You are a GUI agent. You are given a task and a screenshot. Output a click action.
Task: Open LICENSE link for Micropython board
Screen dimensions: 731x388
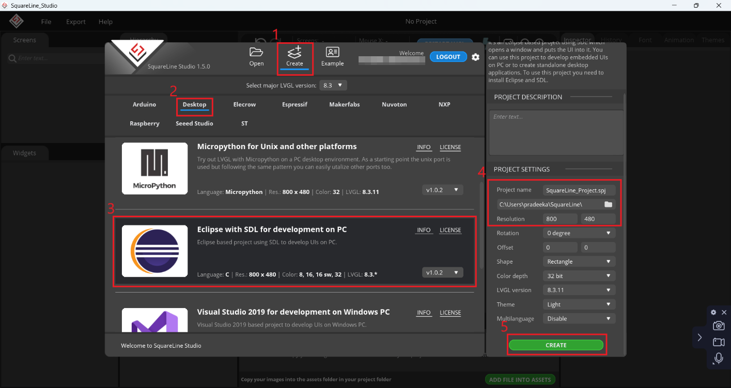(450, 147)
